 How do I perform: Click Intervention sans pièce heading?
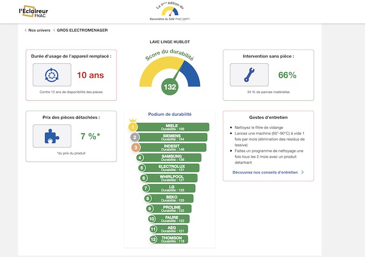click(x=268, y=56)
